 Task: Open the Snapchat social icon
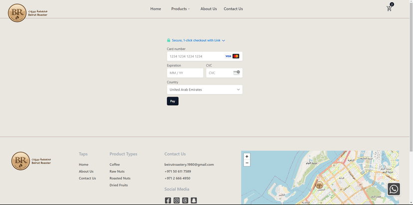[194, 201]
